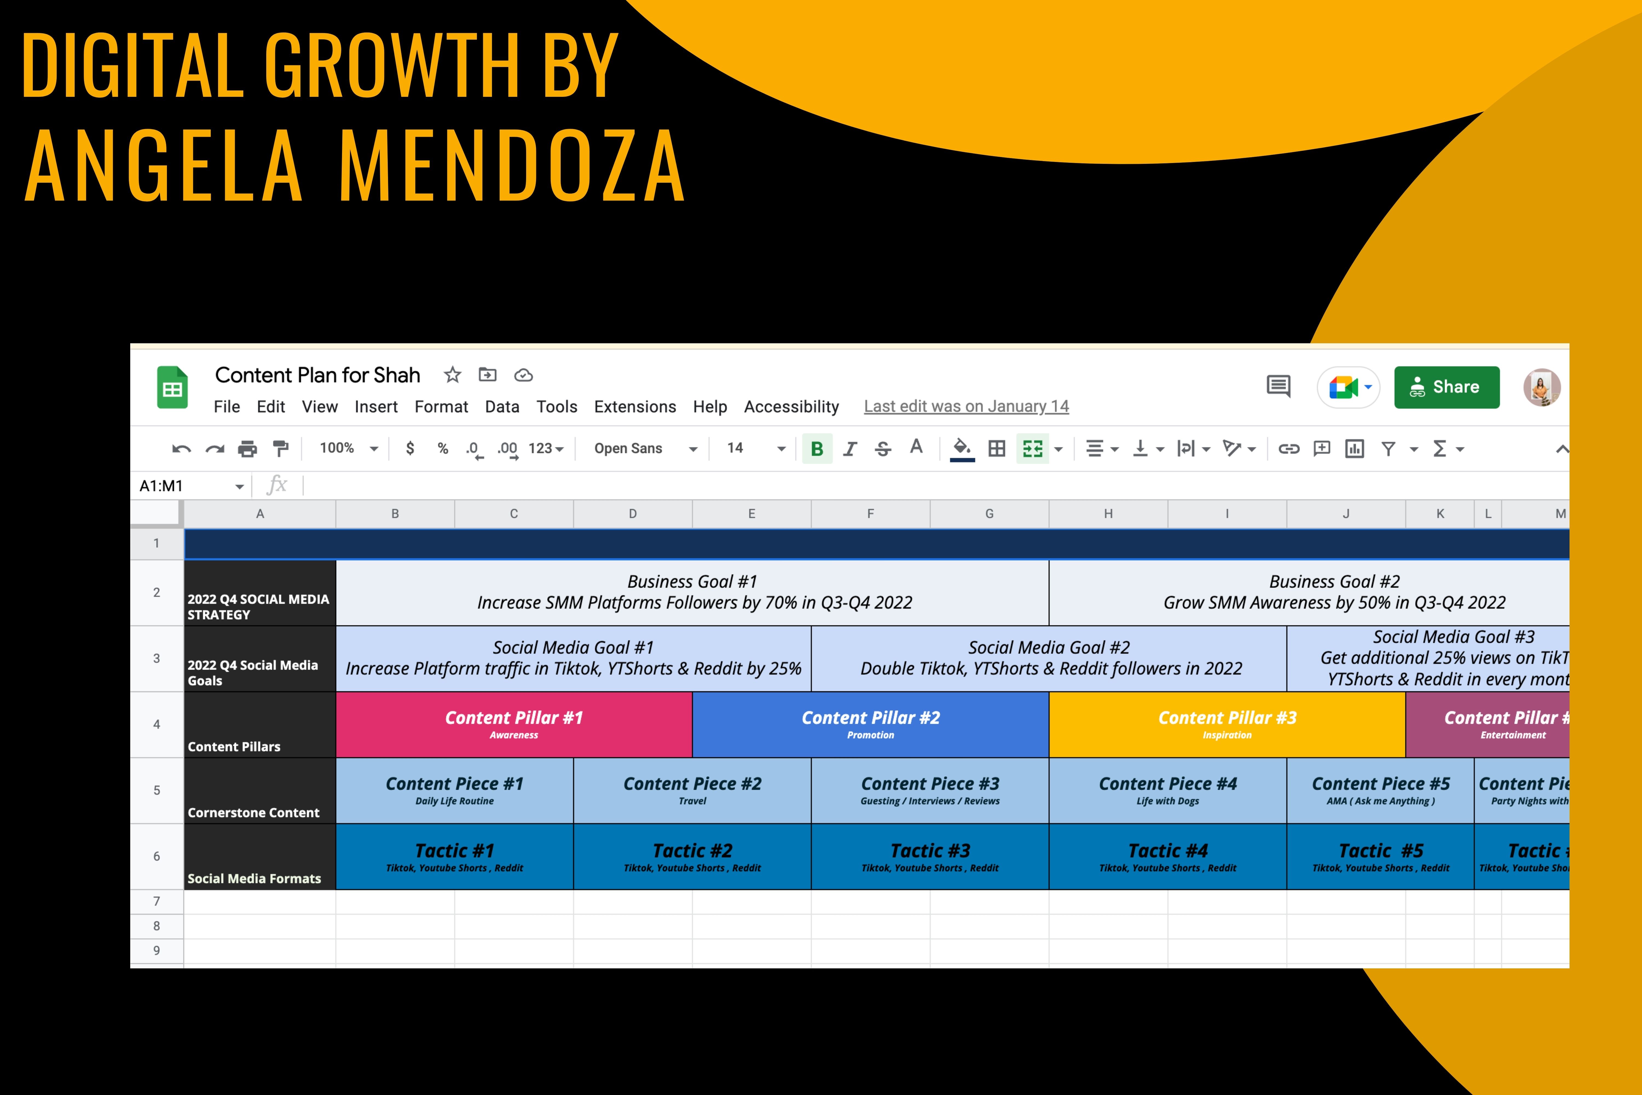
Task: Click the insert comment icon
Action: click(1322, 448)
